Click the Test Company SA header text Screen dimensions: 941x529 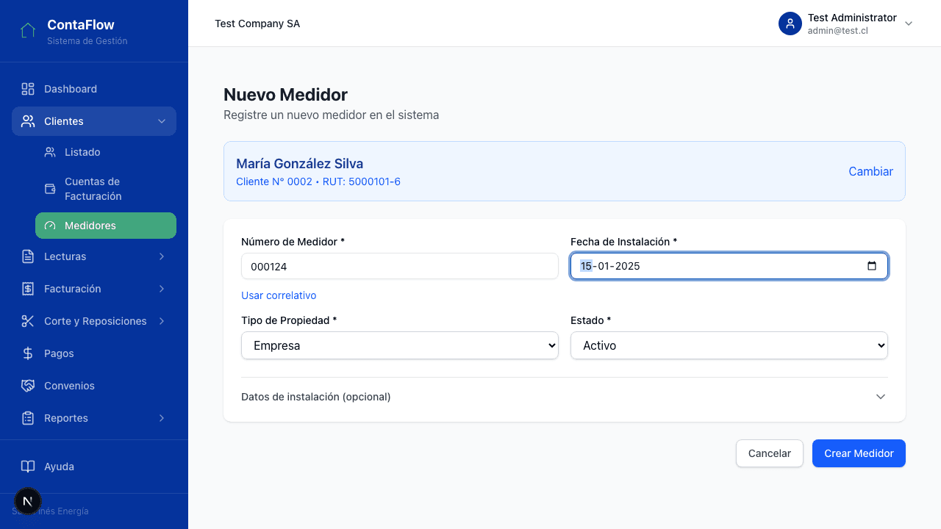click(257, 24)
